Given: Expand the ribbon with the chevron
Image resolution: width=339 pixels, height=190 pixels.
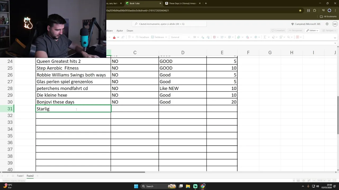Looking at the screenshot, I should 335,38.
